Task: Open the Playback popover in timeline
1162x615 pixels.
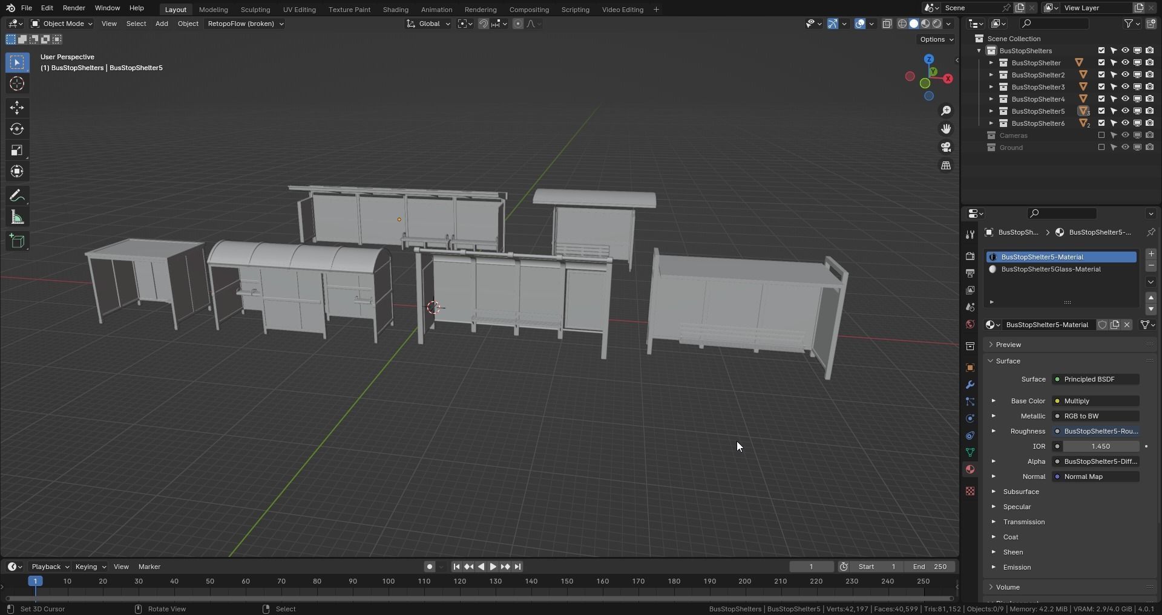Action: pyautogui.click(x=50, y=567)
